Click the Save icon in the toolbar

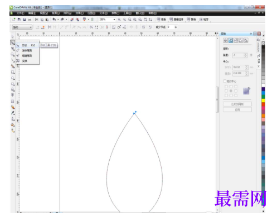[x=25, y=20]
